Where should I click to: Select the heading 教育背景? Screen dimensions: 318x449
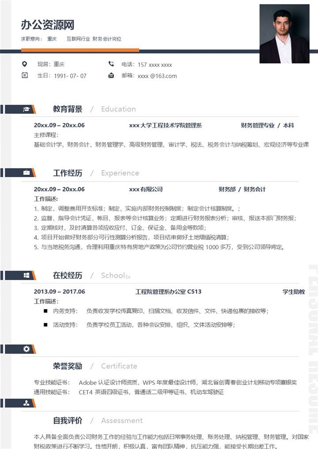(68, 109)
